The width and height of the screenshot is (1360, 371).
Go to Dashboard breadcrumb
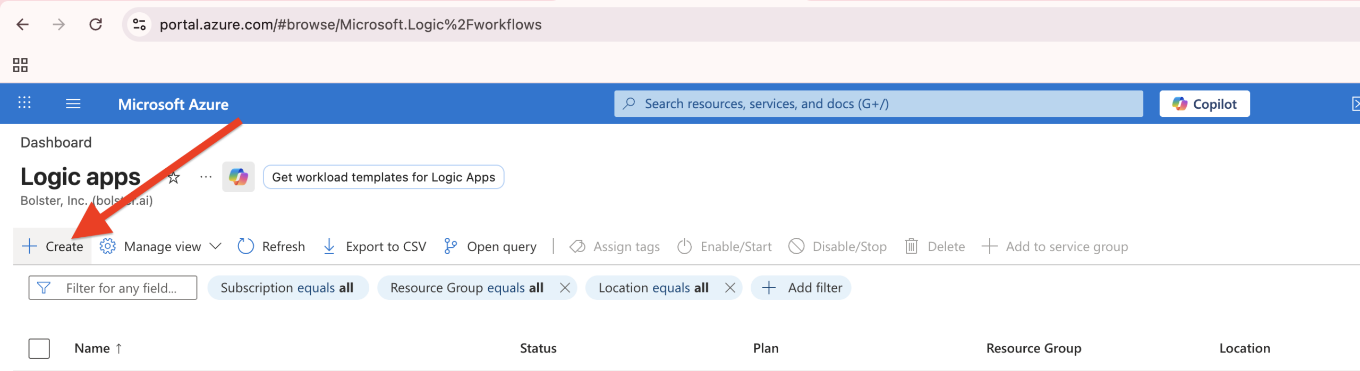point(56,142)
